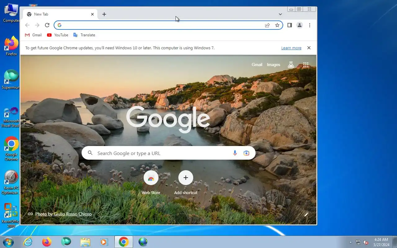Viewport: 397px width, 248px height.
Task: Show hidden tray icons arrow
Action: click(x=350, y=242)
